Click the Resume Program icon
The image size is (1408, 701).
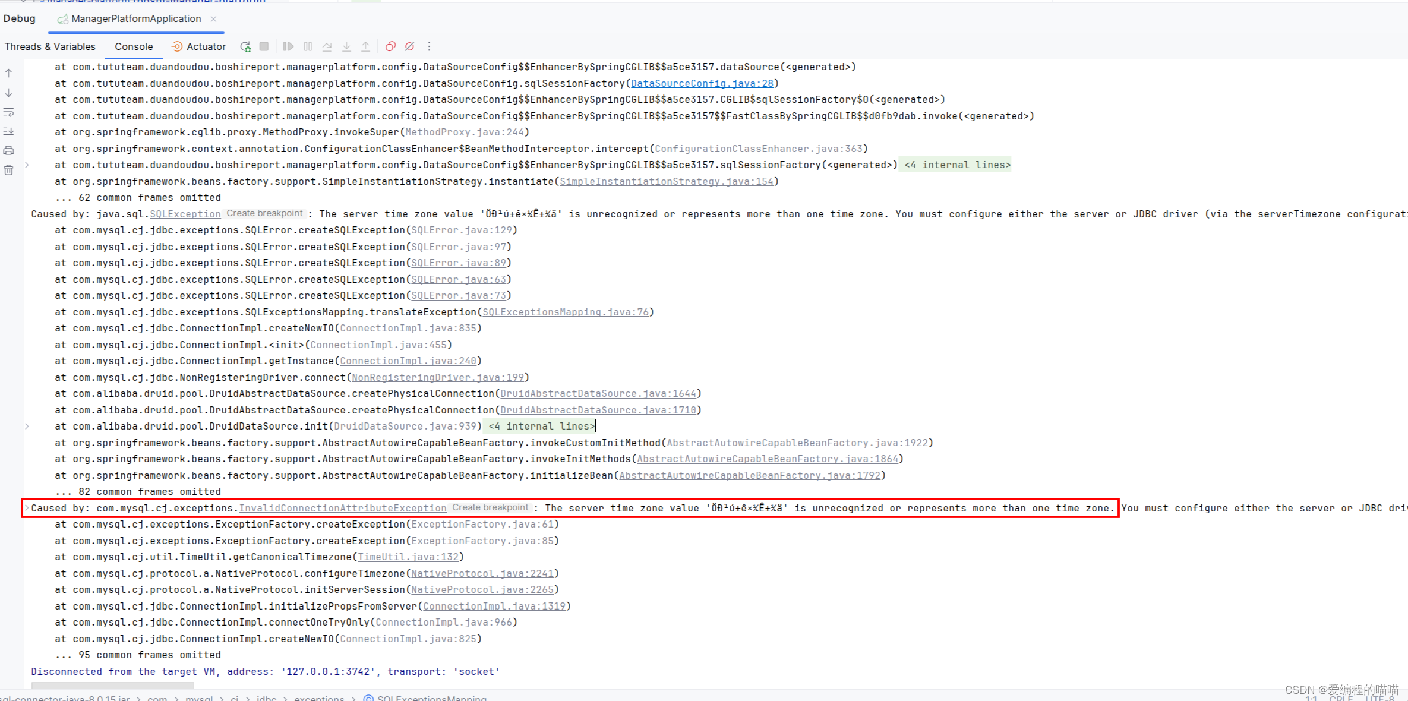(x=288, y=46)
